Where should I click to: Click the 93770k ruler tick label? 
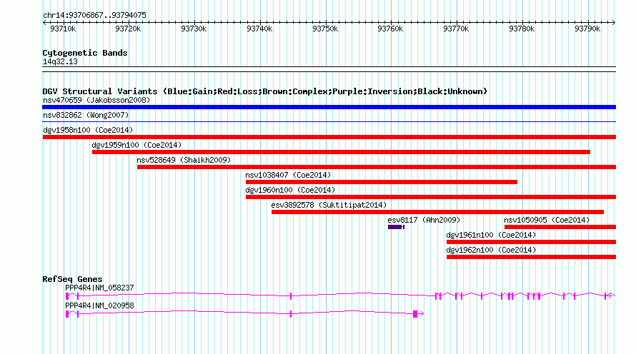[x=457, y=29]
